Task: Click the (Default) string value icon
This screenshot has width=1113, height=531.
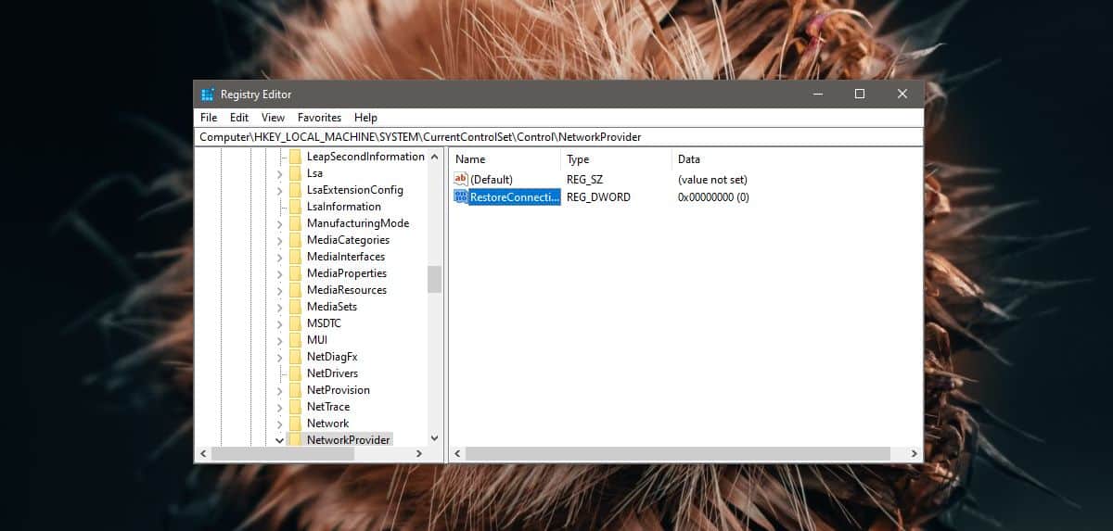Action: [461, 180]
